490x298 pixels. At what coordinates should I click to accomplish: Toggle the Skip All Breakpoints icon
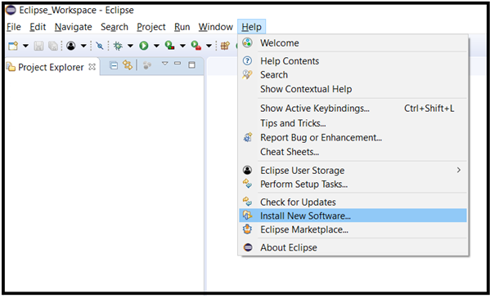click(x=100, y=46)
